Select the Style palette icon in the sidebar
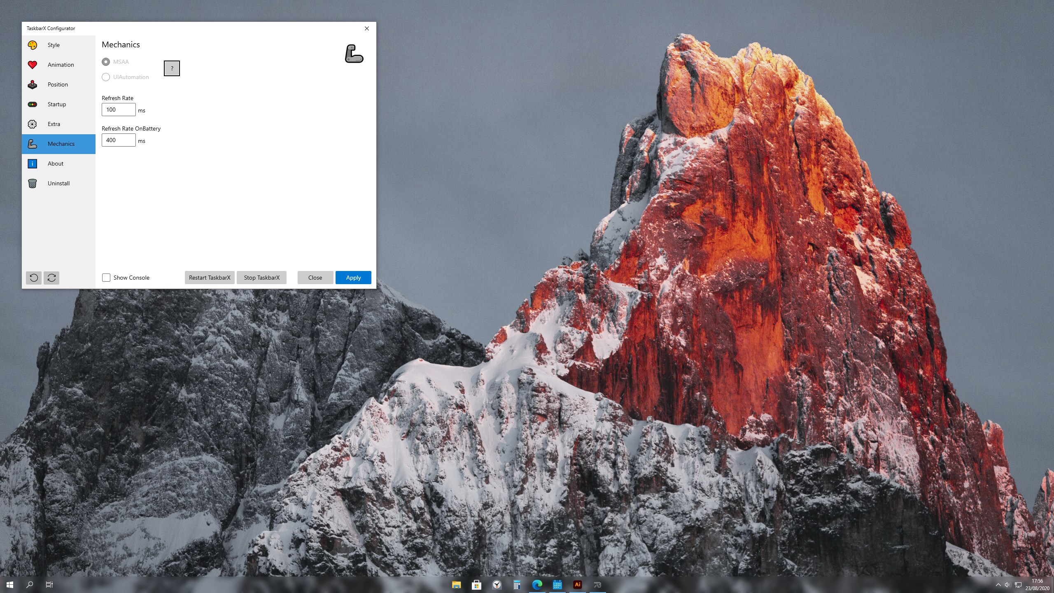The width and height of the screenshot is (1054, 593). tap(33, 45)
